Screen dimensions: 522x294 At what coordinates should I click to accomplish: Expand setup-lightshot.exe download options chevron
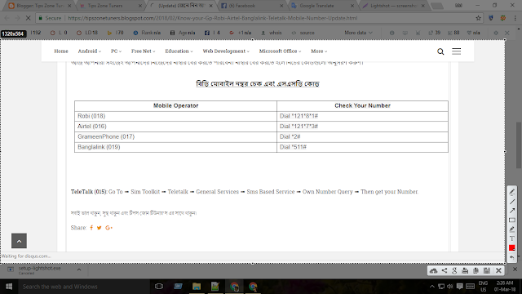[79, 269]
